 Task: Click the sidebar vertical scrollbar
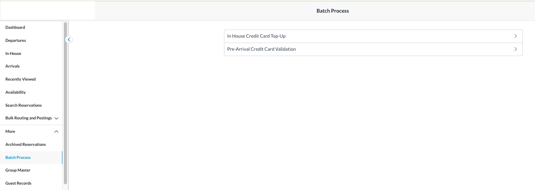point(65,104)
